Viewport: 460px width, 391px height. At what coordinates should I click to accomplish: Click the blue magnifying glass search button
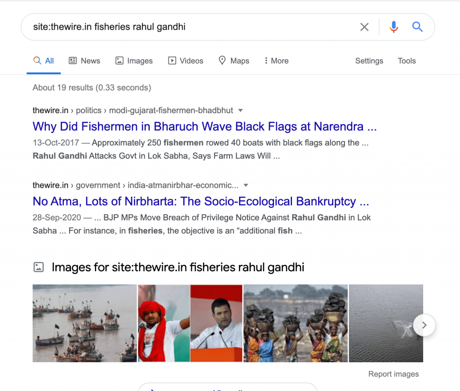click(417, 27)
